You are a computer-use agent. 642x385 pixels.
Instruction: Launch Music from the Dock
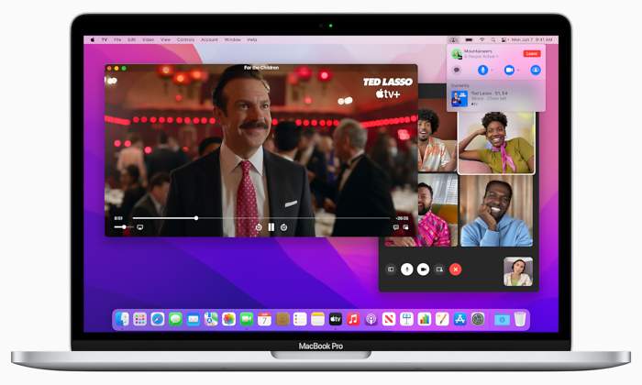(x=353, y=319)
